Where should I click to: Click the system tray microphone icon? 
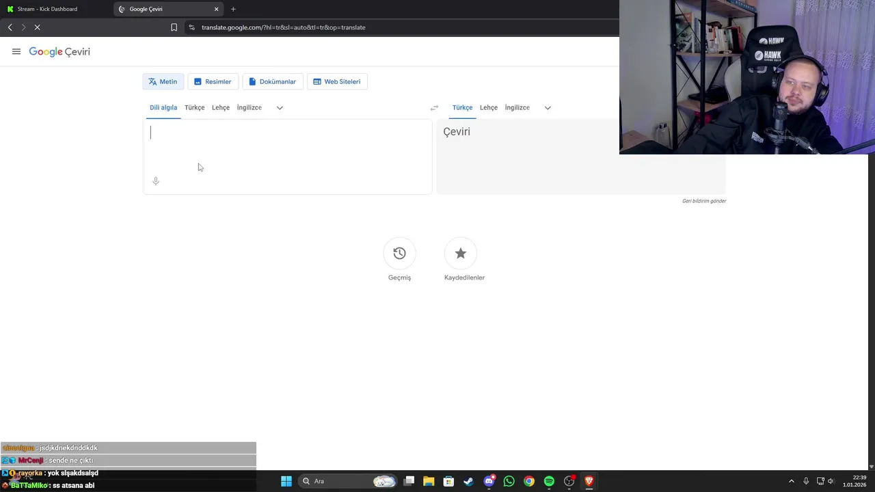click(x=806, y=481)
